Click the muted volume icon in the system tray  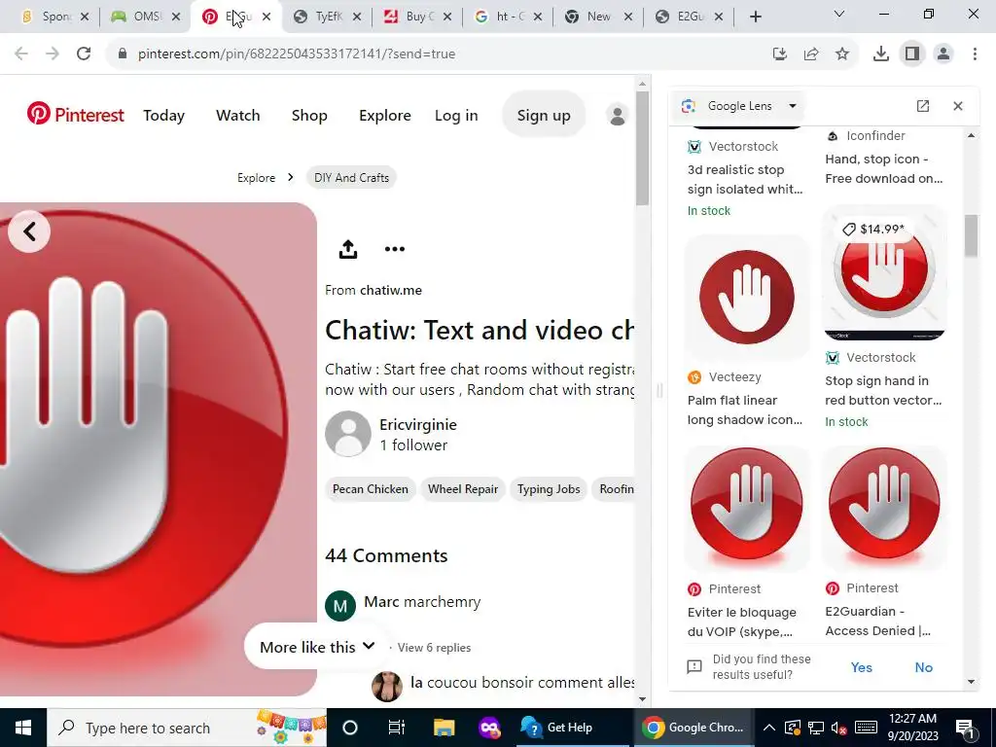tap(839, 728)
